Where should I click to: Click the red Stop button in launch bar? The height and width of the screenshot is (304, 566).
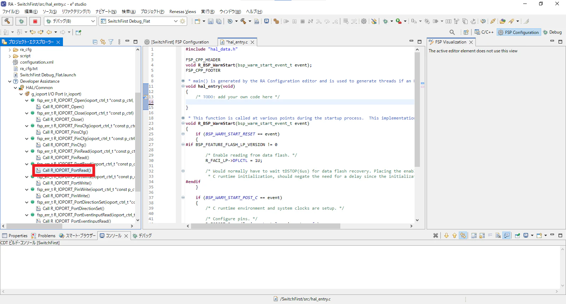(x=35, y=21)
